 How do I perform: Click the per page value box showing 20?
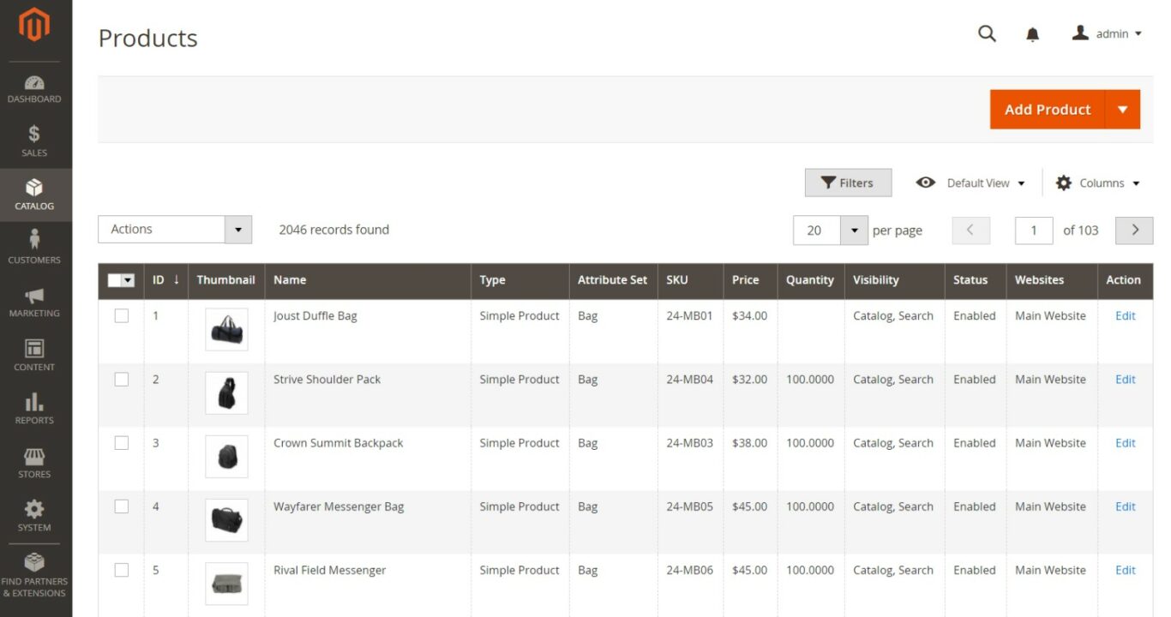[817, 230]
